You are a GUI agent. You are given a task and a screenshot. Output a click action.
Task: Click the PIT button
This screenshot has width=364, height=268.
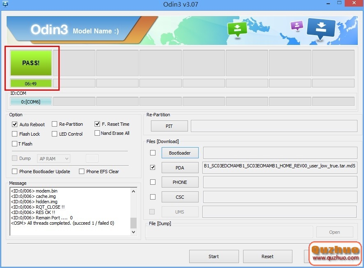point(169,126)
